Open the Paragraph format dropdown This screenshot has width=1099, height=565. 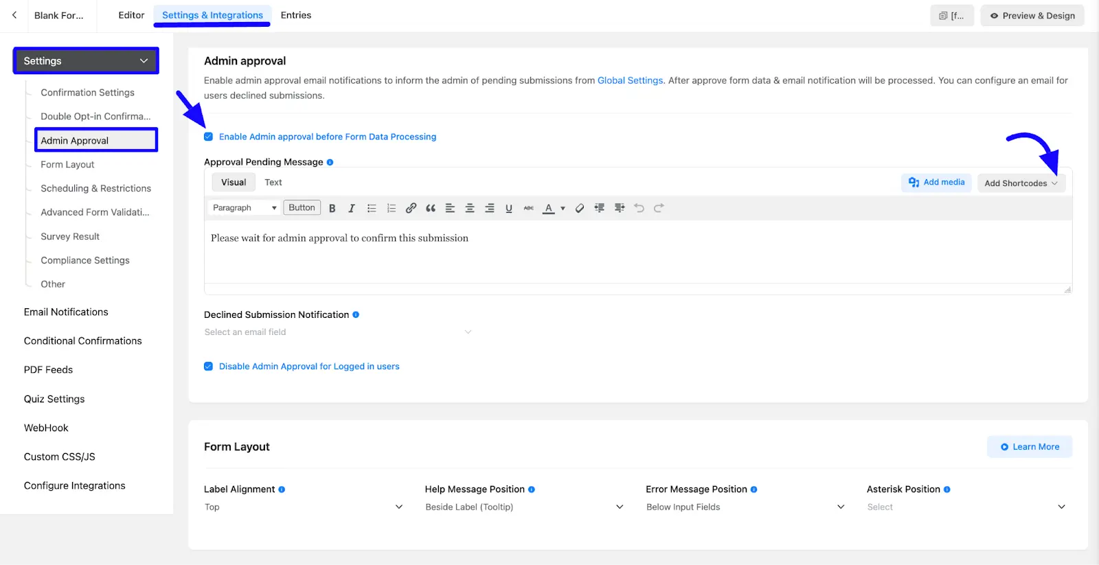click(244, 208)
